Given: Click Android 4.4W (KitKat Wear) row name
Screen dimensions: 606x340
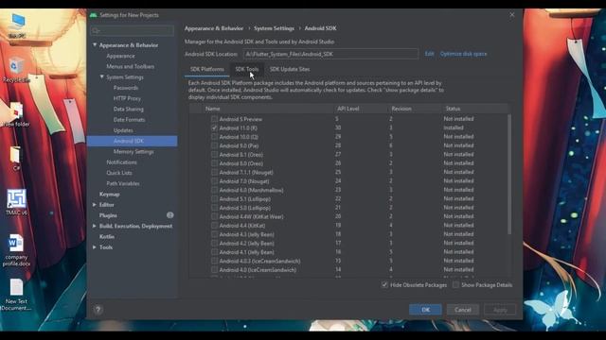Looking at the screenshot, I should [x=251, y=216].
